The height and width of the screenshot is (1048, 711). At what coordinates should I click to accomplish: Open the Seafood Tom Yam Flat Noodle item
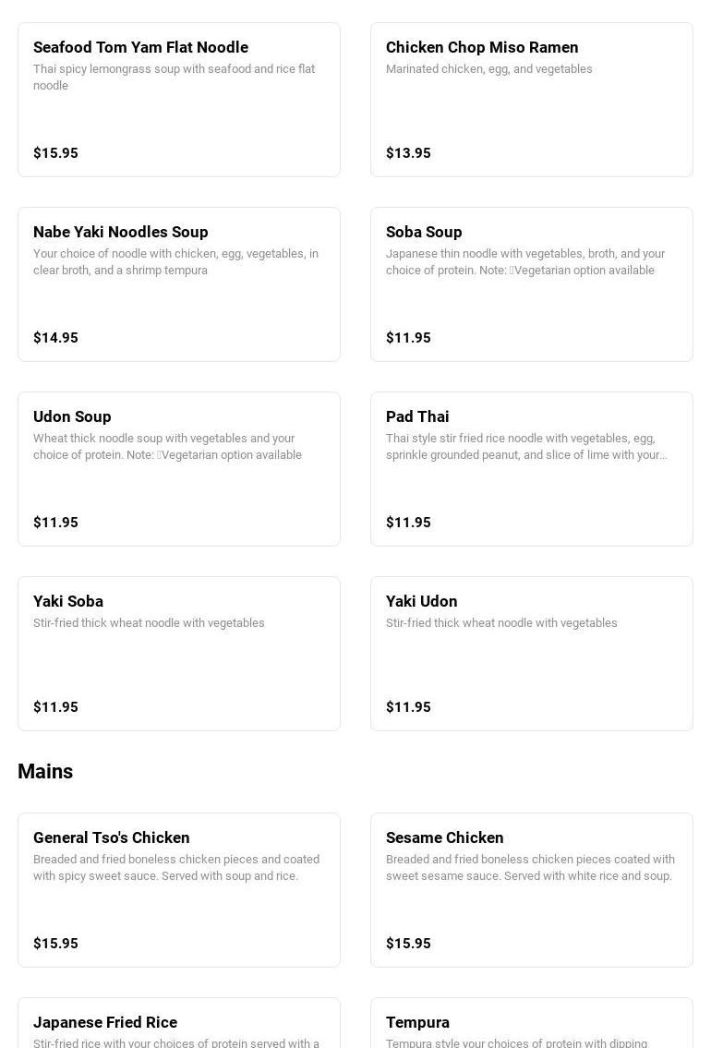click(178, 100)
